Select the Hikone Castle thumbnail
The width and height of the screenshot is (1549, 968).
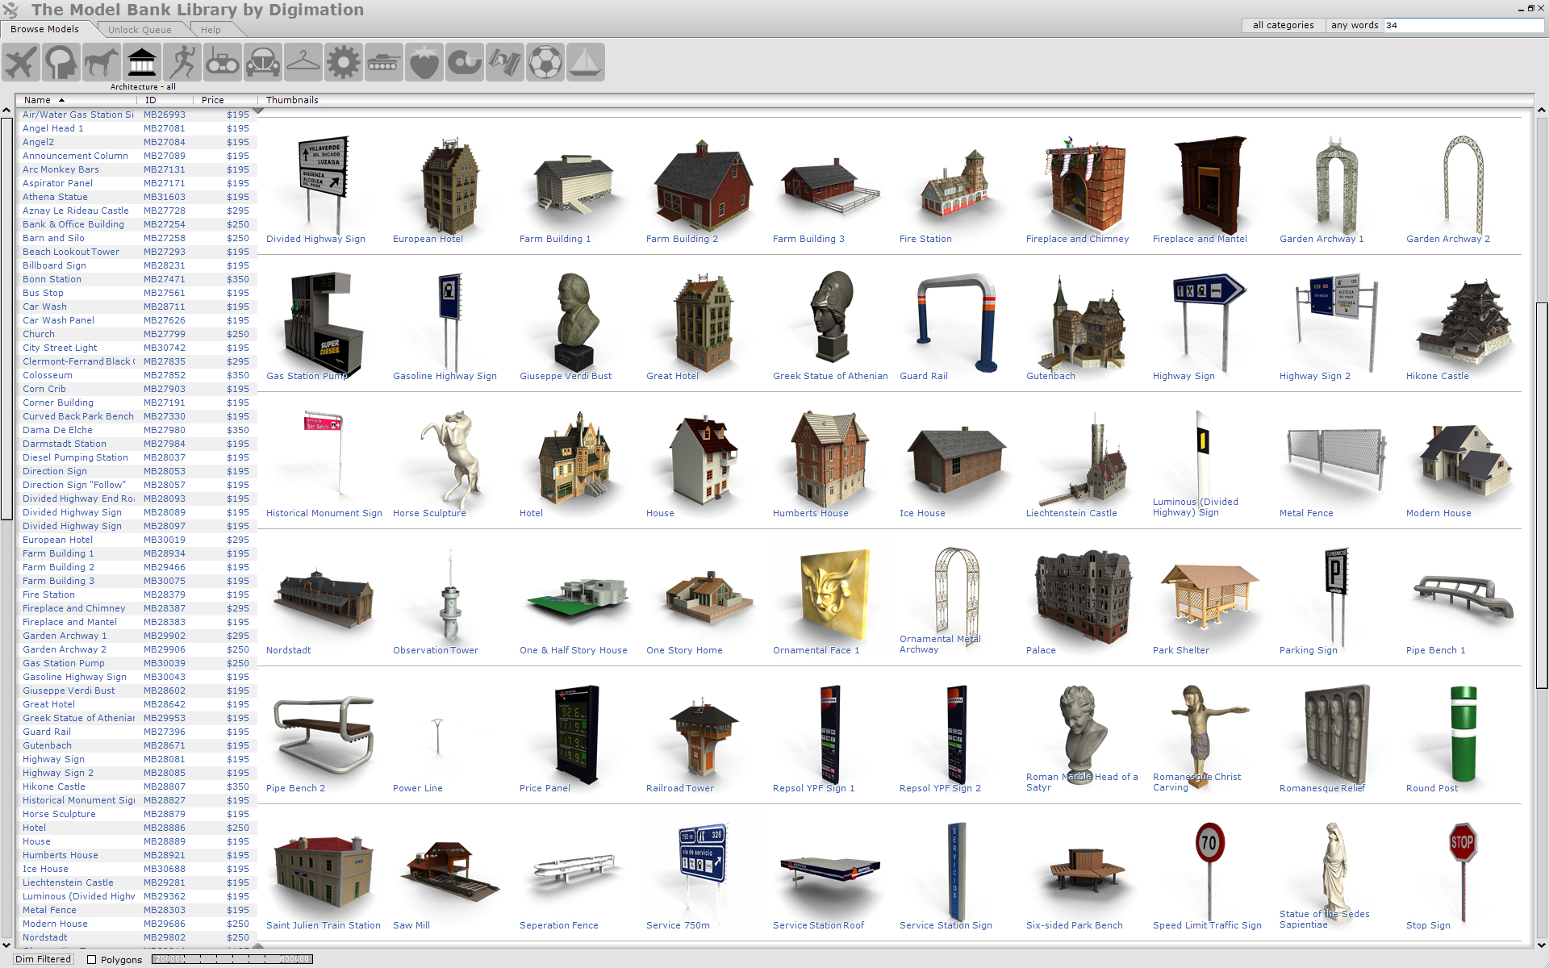pos(1463,324)
